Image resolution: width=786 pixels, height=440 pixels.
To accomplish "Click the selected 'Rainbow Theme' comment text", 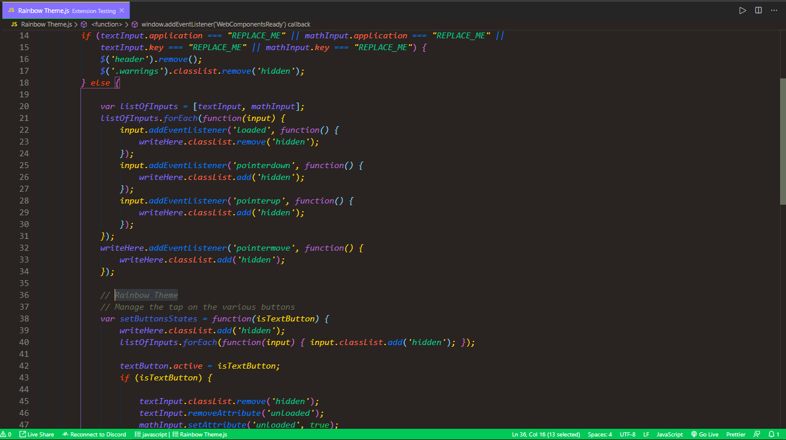I will click(x=147, y=295).
